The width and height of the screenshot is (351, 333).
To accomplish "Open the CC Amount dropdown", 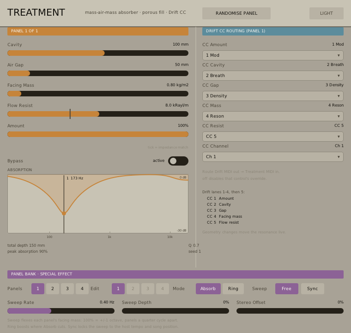I will (x=273, y=55).
